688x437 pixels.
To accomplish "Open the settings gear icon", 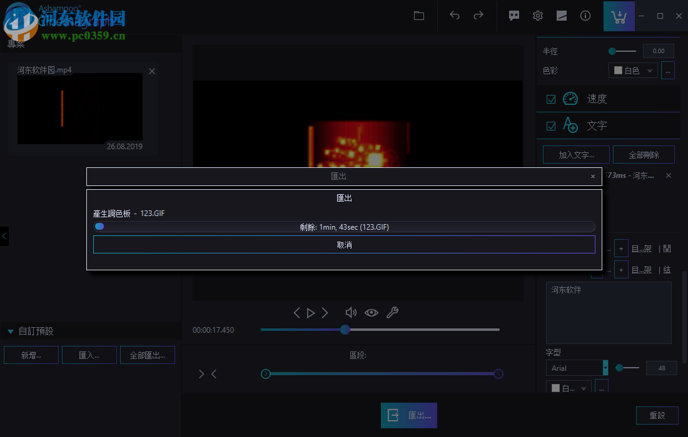I will point(537,16).
